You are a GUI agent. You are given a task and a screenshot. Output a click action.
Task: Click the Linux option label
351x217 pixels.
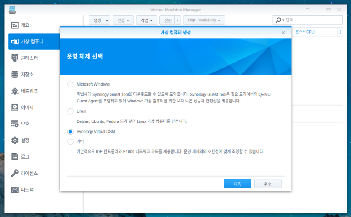(x=81, y=111)
